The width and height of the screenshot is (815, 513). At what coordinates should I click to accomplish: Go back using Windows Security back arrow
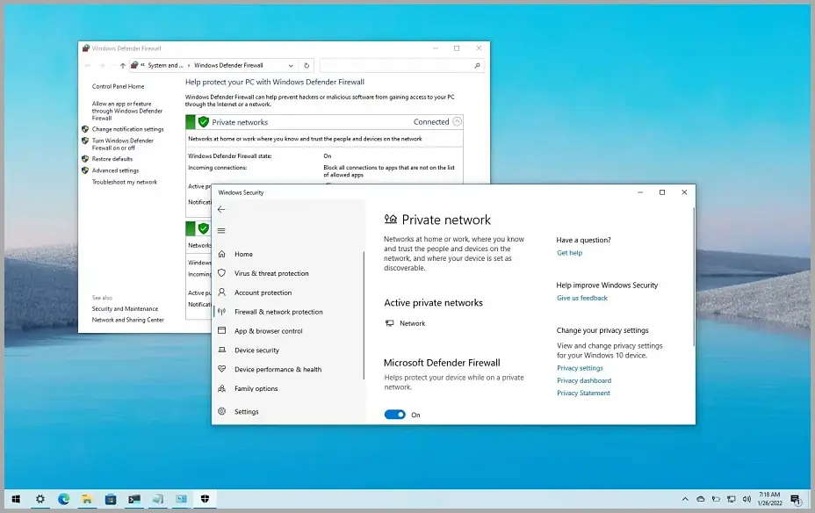221,209
